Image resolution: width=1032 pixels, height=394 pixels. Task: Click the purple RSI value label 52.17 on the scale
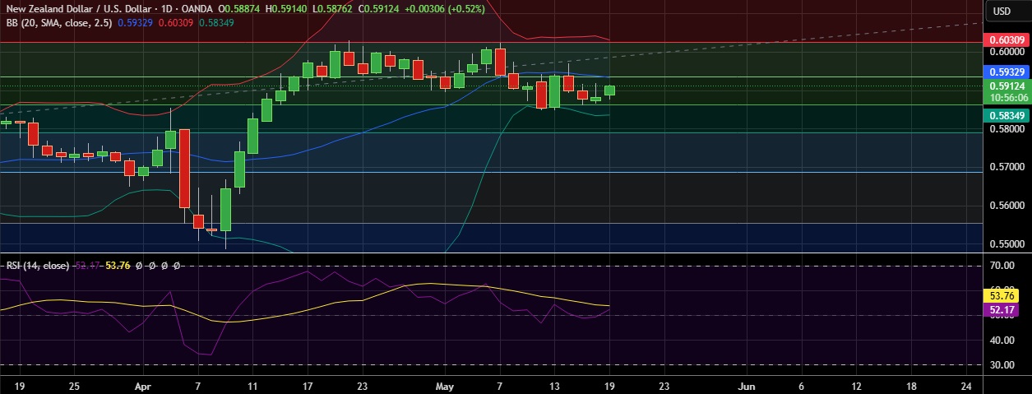(x=1001, y=309)
